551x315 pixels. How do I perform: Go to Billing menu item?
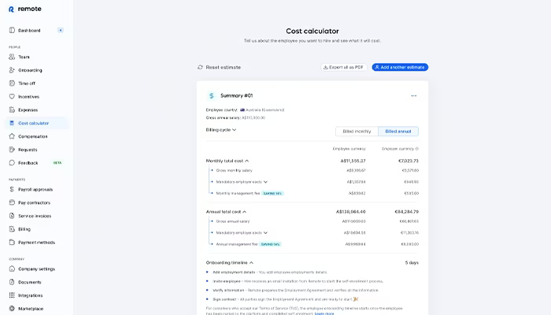(24, 229)
